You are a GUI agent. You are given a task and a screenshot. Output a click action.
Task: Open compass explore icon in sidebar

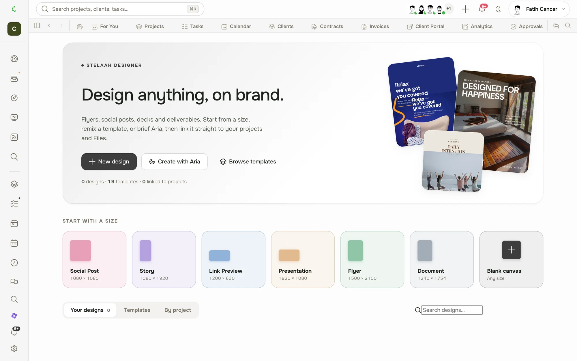tap(14, 98)
